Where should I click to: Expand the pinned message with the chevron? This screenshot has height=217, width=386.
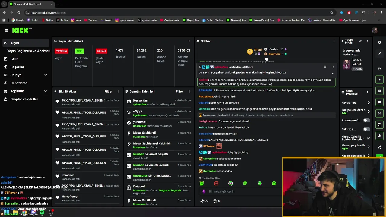tap(333, 74)
